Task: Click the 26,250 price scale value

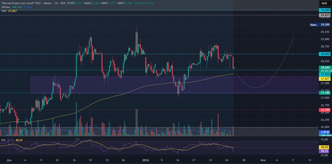Action: 325,120
